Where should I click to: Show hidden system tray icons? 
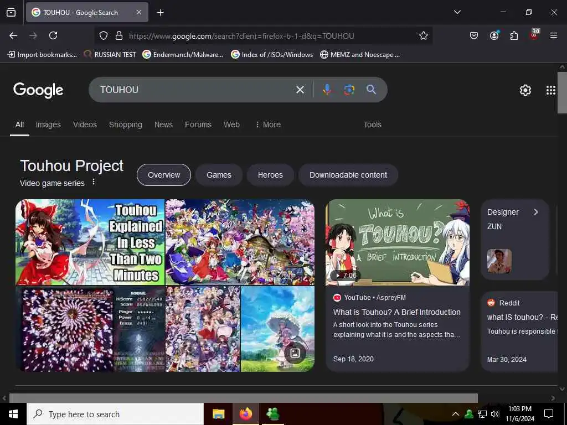point(456,414)
